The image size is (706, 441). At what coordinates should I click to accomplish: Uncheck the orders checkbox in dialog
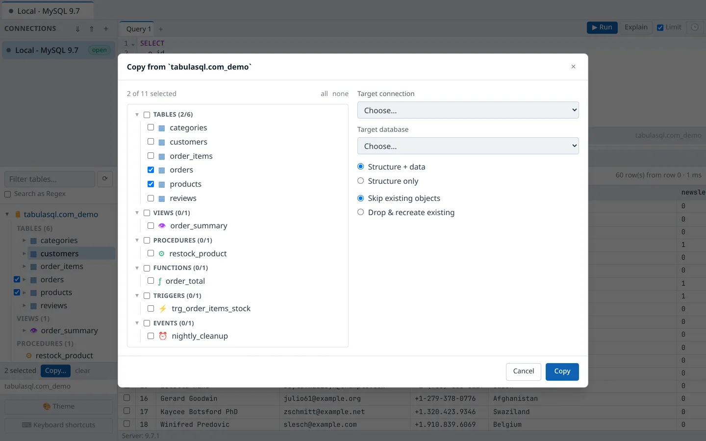[151, 170]
